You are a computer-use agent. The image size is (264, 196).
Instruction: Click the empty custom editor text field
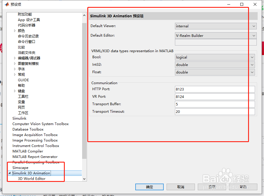click(x=216, y=42)
